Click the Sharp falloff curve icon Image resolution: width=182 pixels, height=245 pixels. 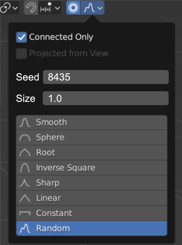point(24,183)
